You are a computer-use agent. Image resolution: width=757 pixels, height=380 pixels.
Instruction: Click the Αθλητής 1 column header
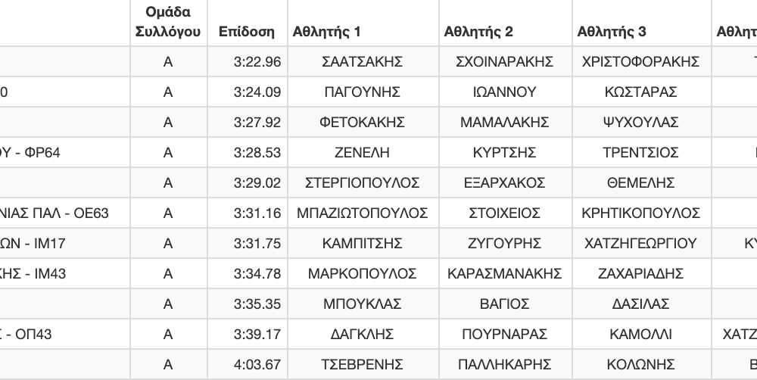[x=363, y=23]
